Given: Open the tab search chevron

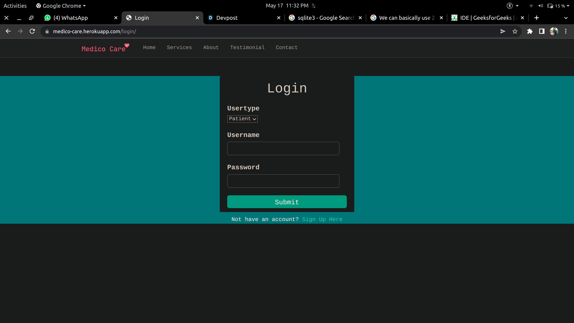Looking at the screenshot, I should click(x=566, y=18).
